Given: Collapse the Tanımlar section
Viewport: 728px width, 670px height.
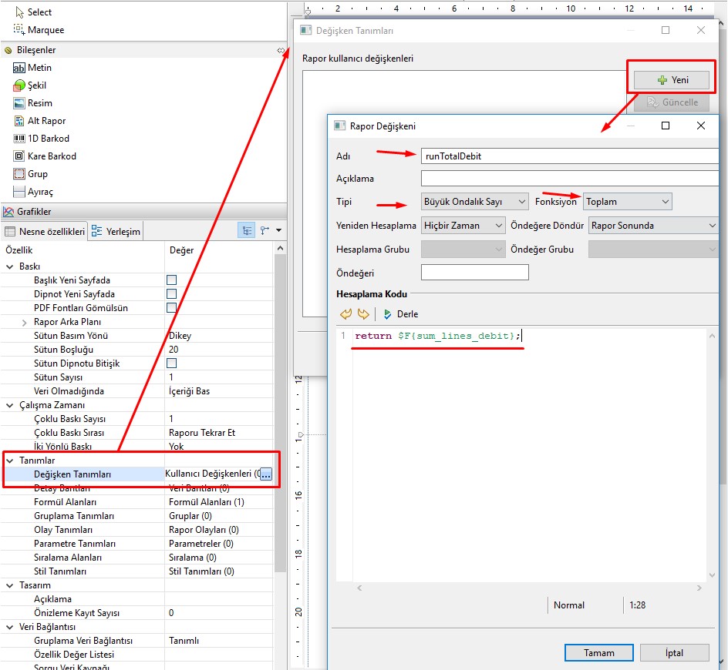Looking at the screenshot, I should (10, 461).
